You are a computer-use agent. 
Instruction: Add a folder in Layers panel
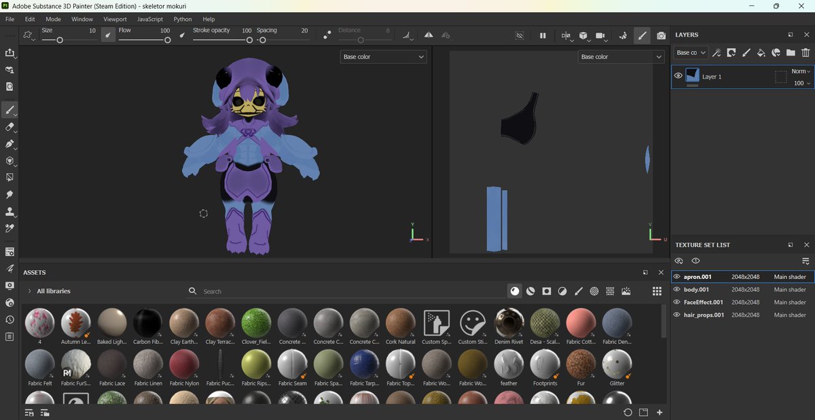click(x=791, y=52)
